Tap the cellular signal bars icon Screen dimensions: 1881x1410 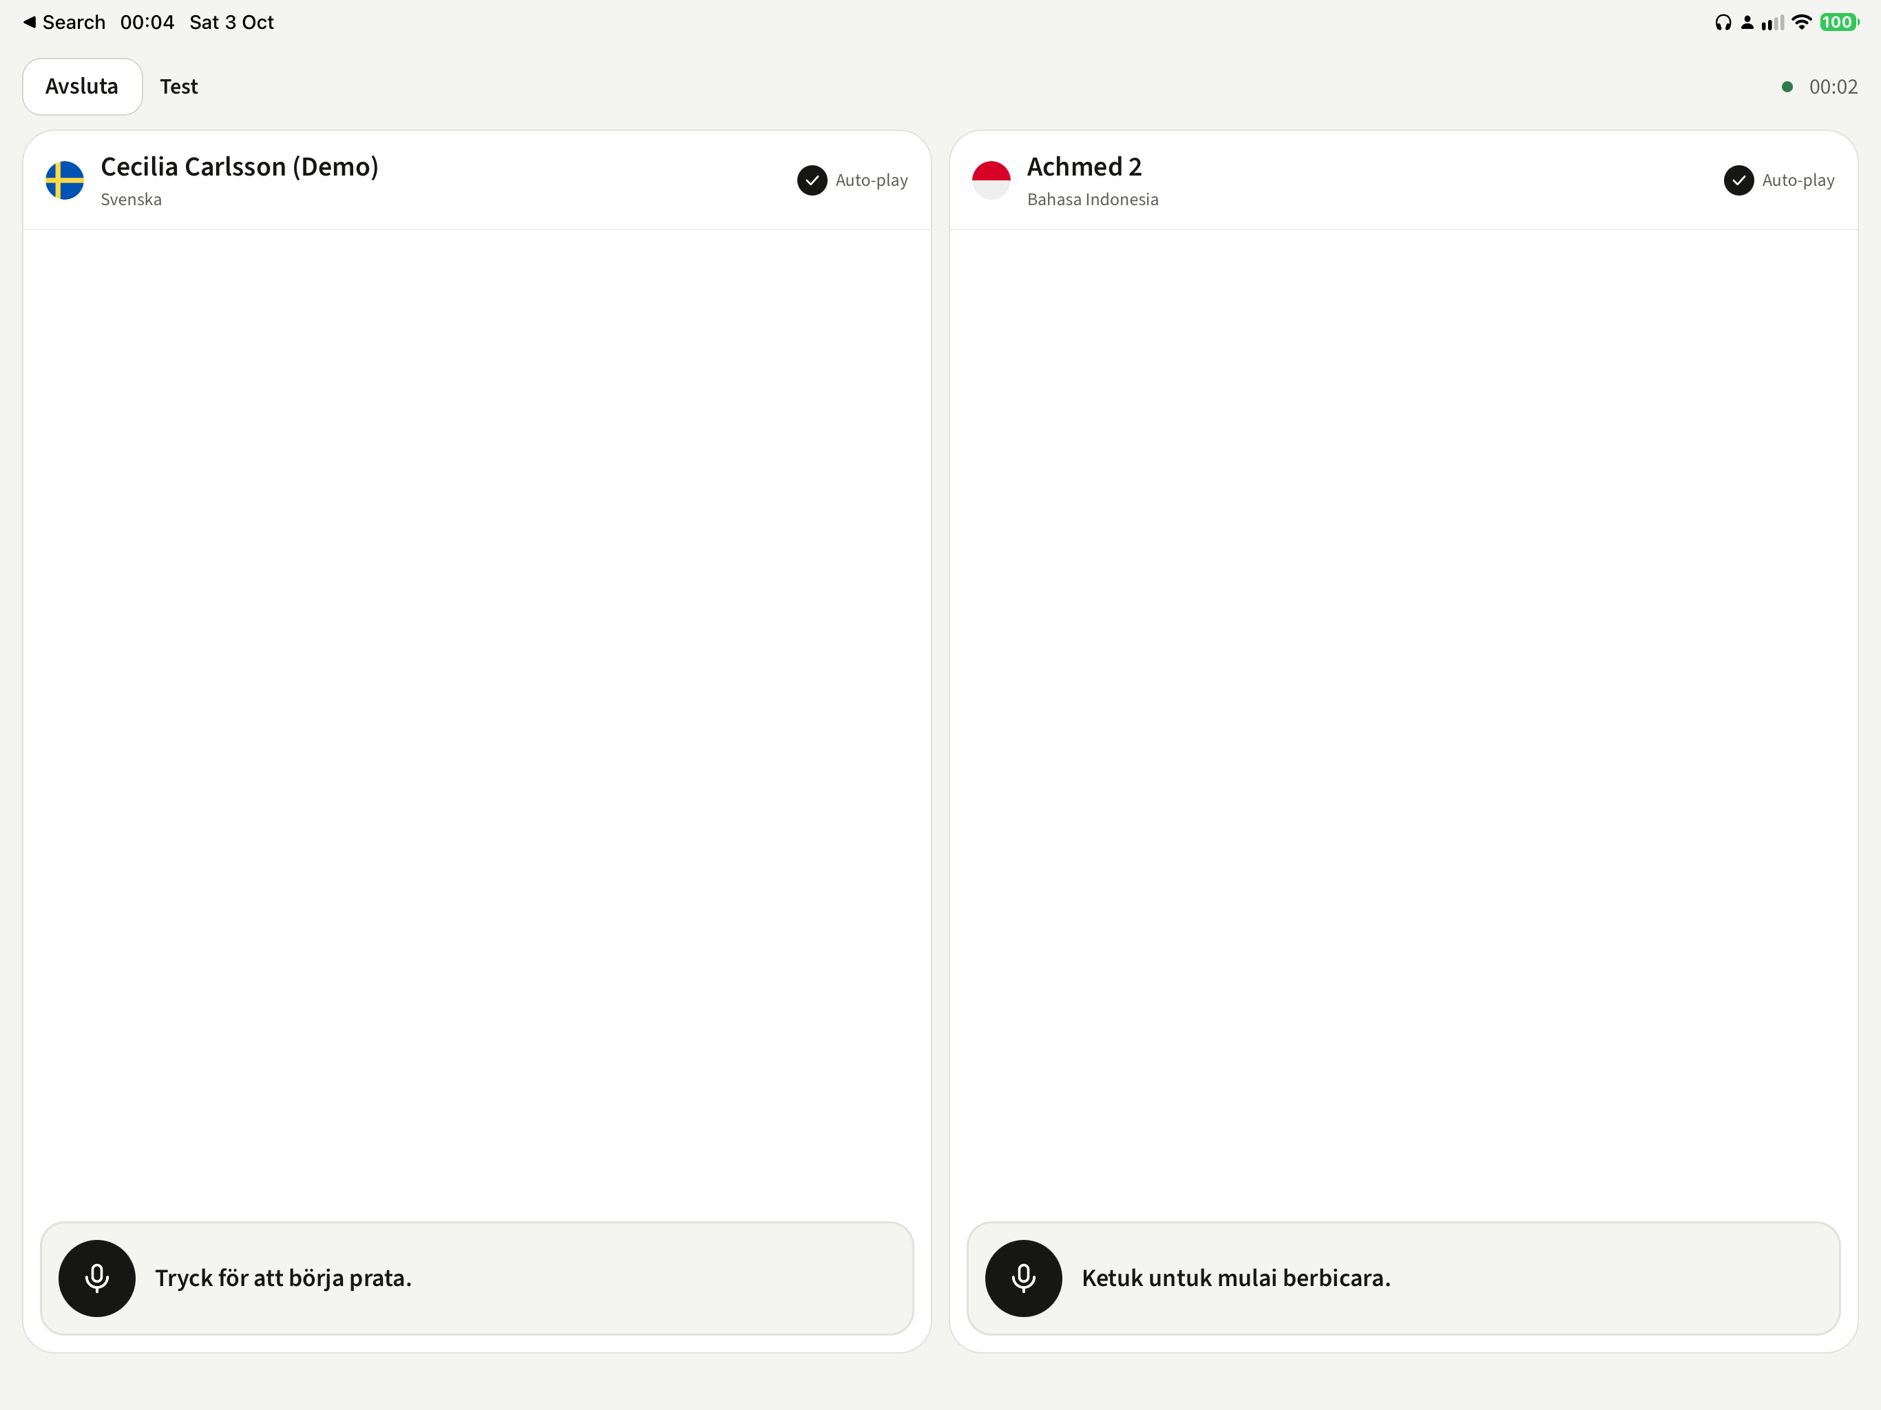coord(1773,22)
